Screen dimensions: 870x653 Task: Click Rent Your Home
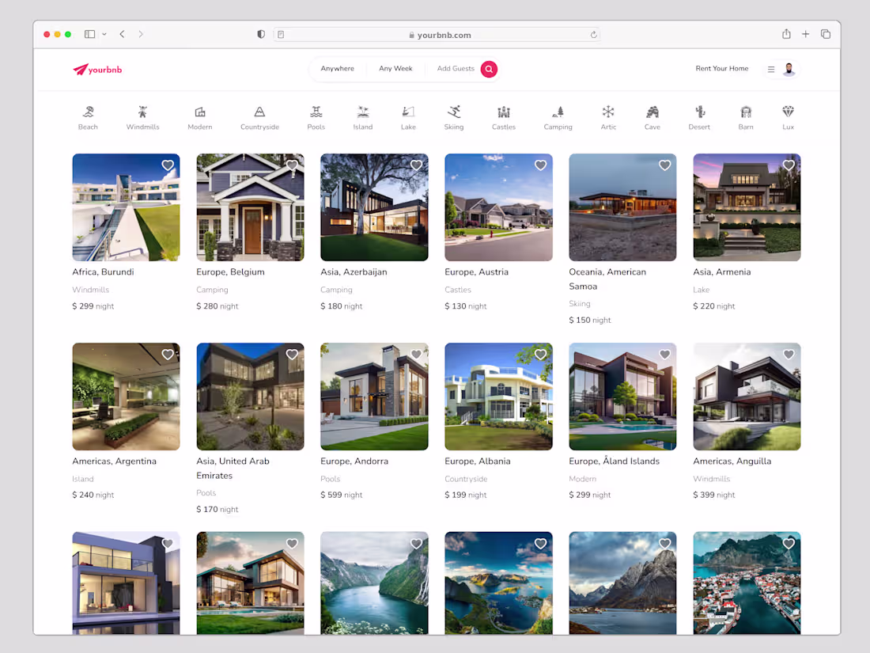(721, 69)
